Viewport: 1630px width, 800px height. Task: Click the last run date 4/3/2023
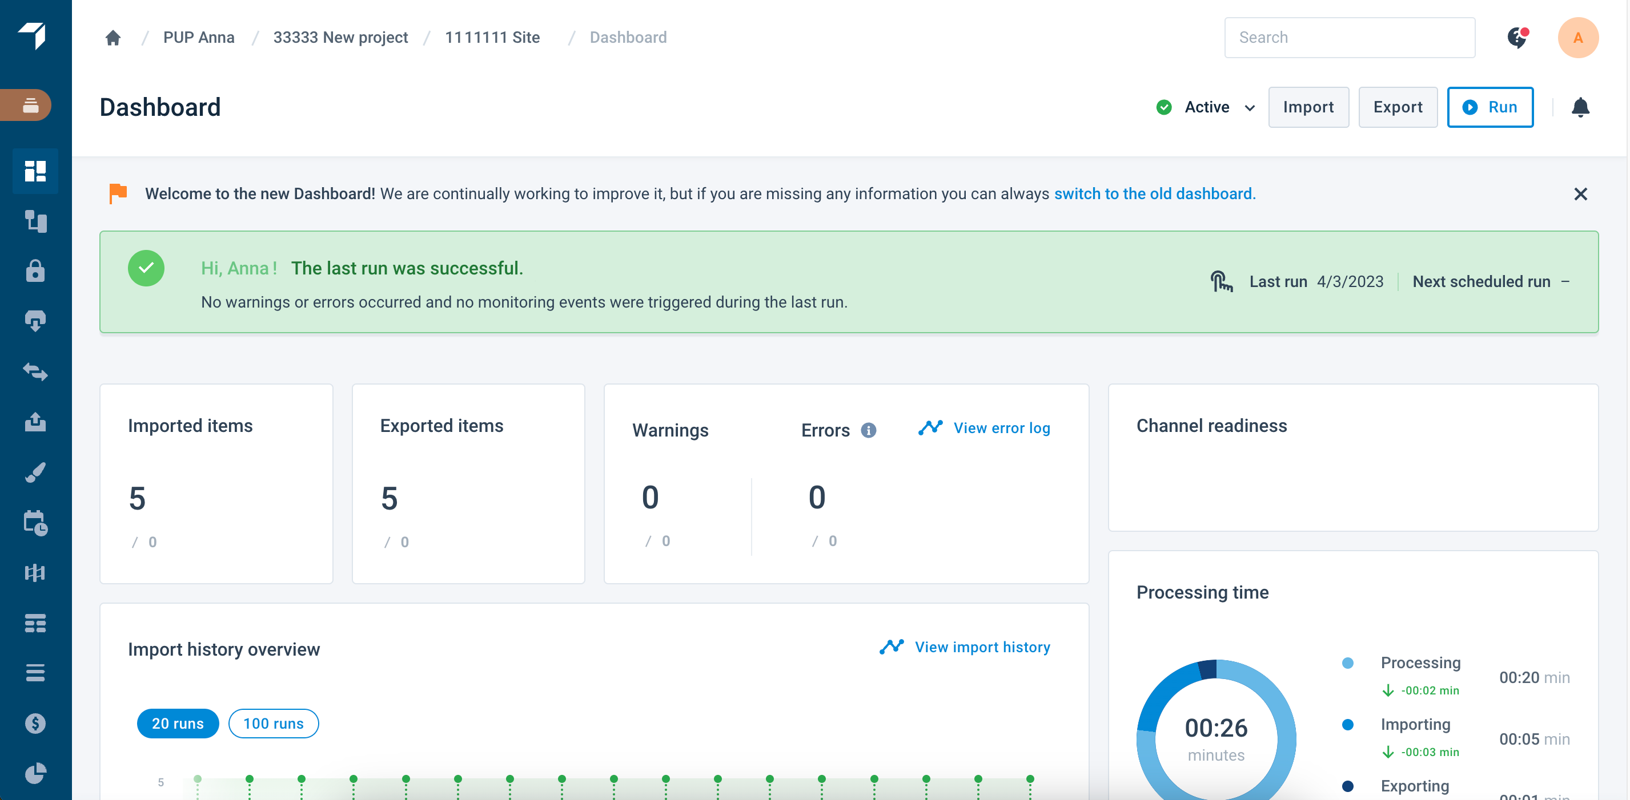pyautogui.click(x=1350, y=281)
